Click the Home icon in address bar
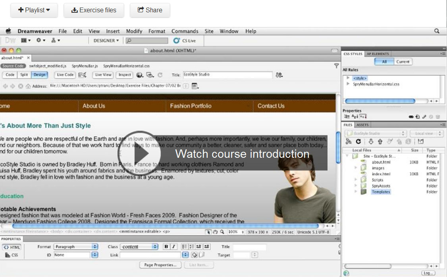This screenshot has width=447, height=277. coord(28,86)
